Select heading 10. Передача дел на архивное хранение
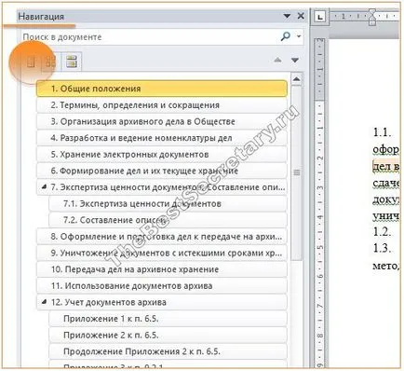This screenshot has height=371, width=404. coord(162,269)
